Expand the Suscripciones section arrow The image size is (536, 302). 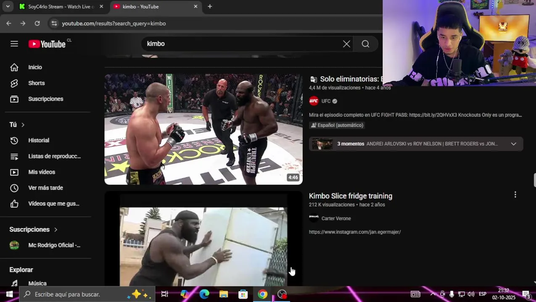(x=55, y=229)
